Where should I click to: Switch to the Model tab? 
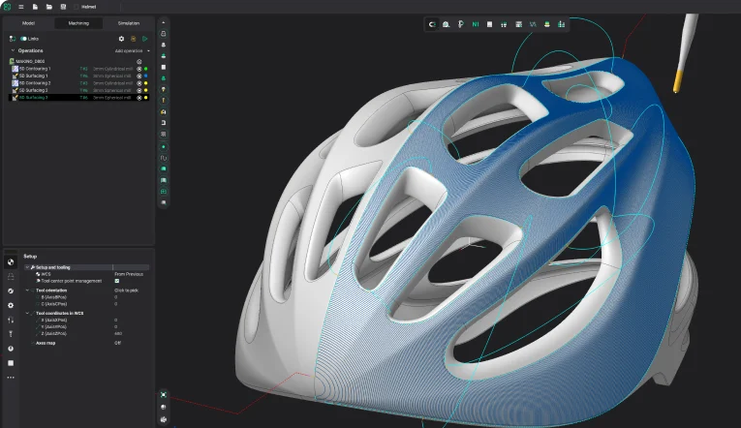[x=28, y=22]
